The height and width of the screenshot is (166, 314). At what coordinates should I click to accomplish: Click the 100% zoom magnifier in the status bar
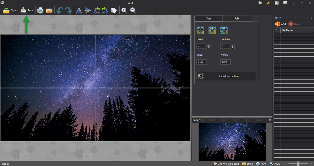tap(271, 163)
